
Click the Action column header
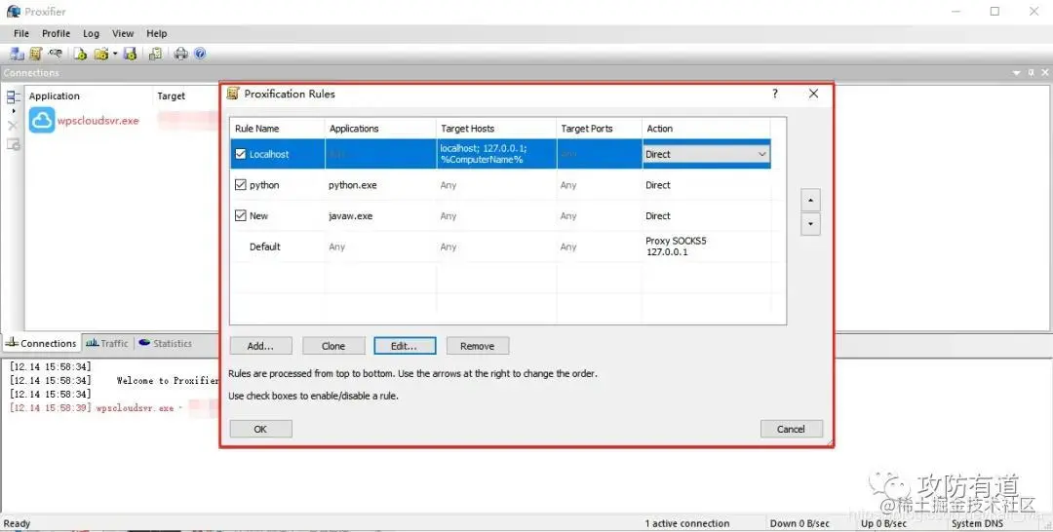click(706, 129)
